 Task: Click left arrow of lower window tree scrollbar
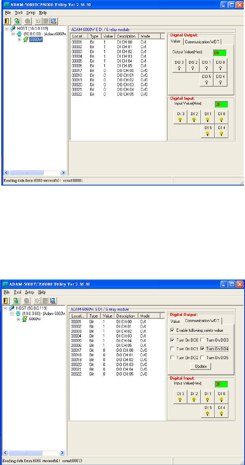click(x=5, y=453)
